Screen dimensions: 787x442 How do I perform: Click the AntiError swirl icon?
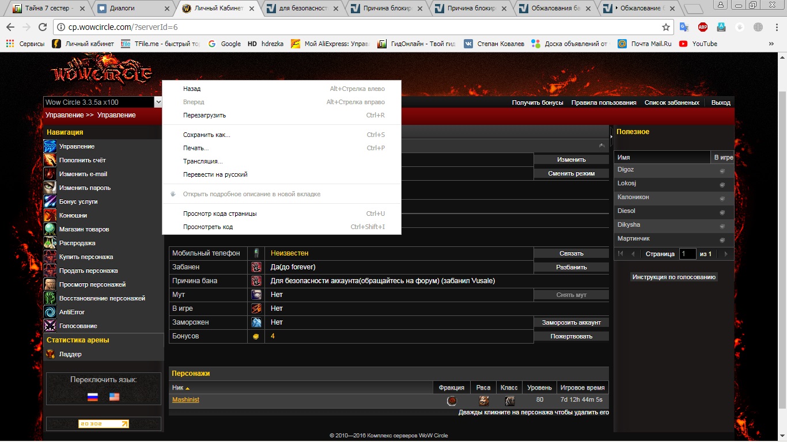(50, 312)
